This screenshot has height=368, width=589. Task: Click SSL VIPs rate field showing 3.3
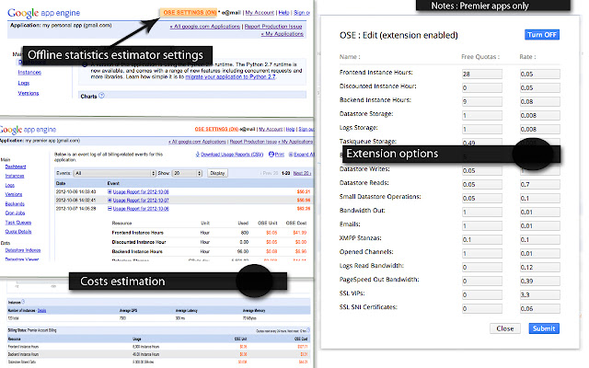click(x=540, y=294)
